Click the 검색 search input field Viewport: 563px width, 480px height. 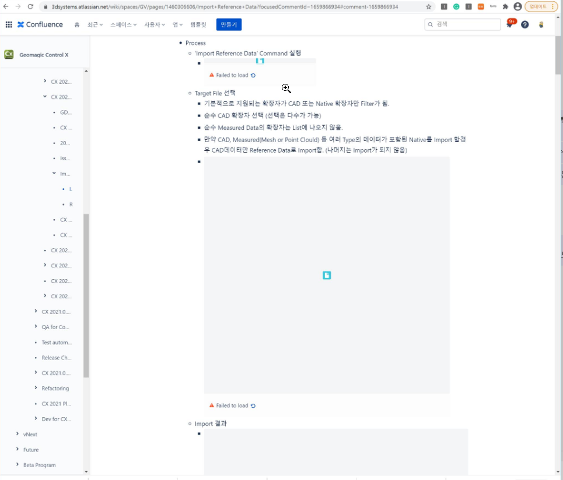click(x=463, y=24)
